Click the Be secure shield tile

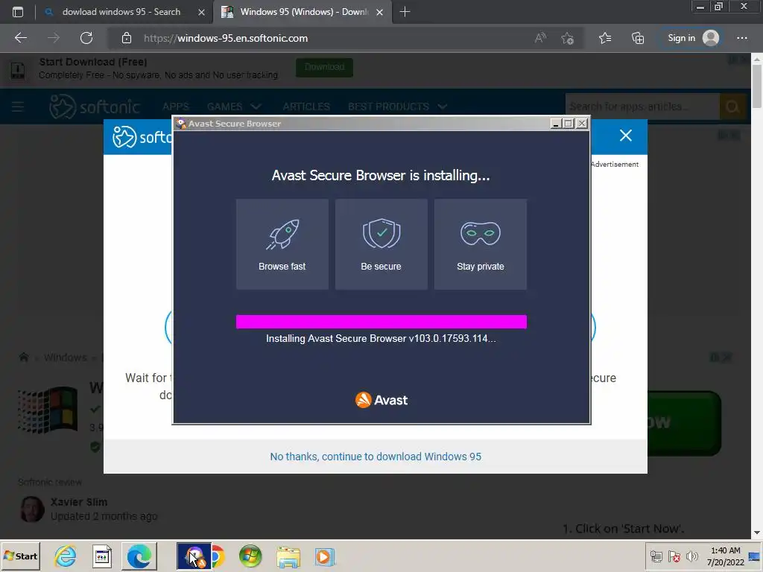point(381,244)
